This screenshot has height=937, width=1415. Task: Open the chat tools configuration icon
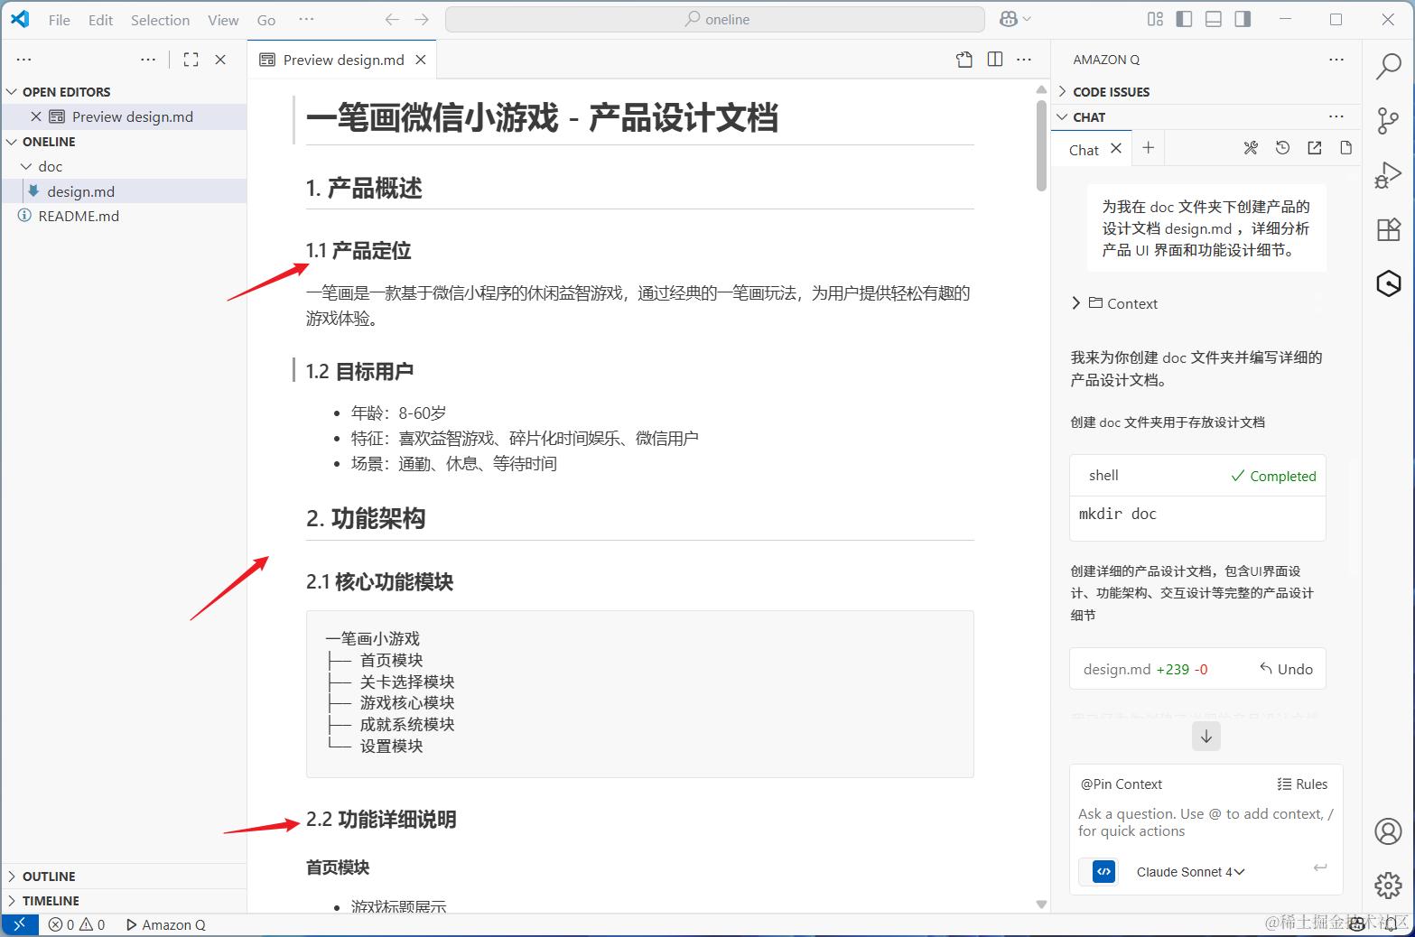(1251, 148)
